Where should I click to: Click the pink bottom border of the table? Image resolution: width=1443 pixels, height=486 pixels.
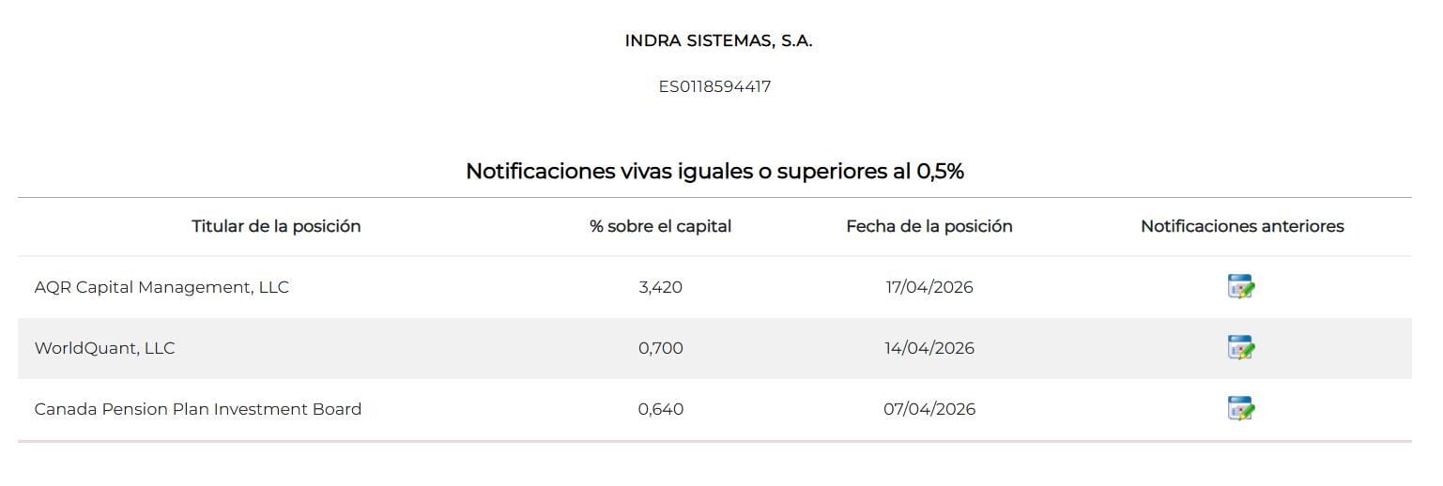click(714, 441)
